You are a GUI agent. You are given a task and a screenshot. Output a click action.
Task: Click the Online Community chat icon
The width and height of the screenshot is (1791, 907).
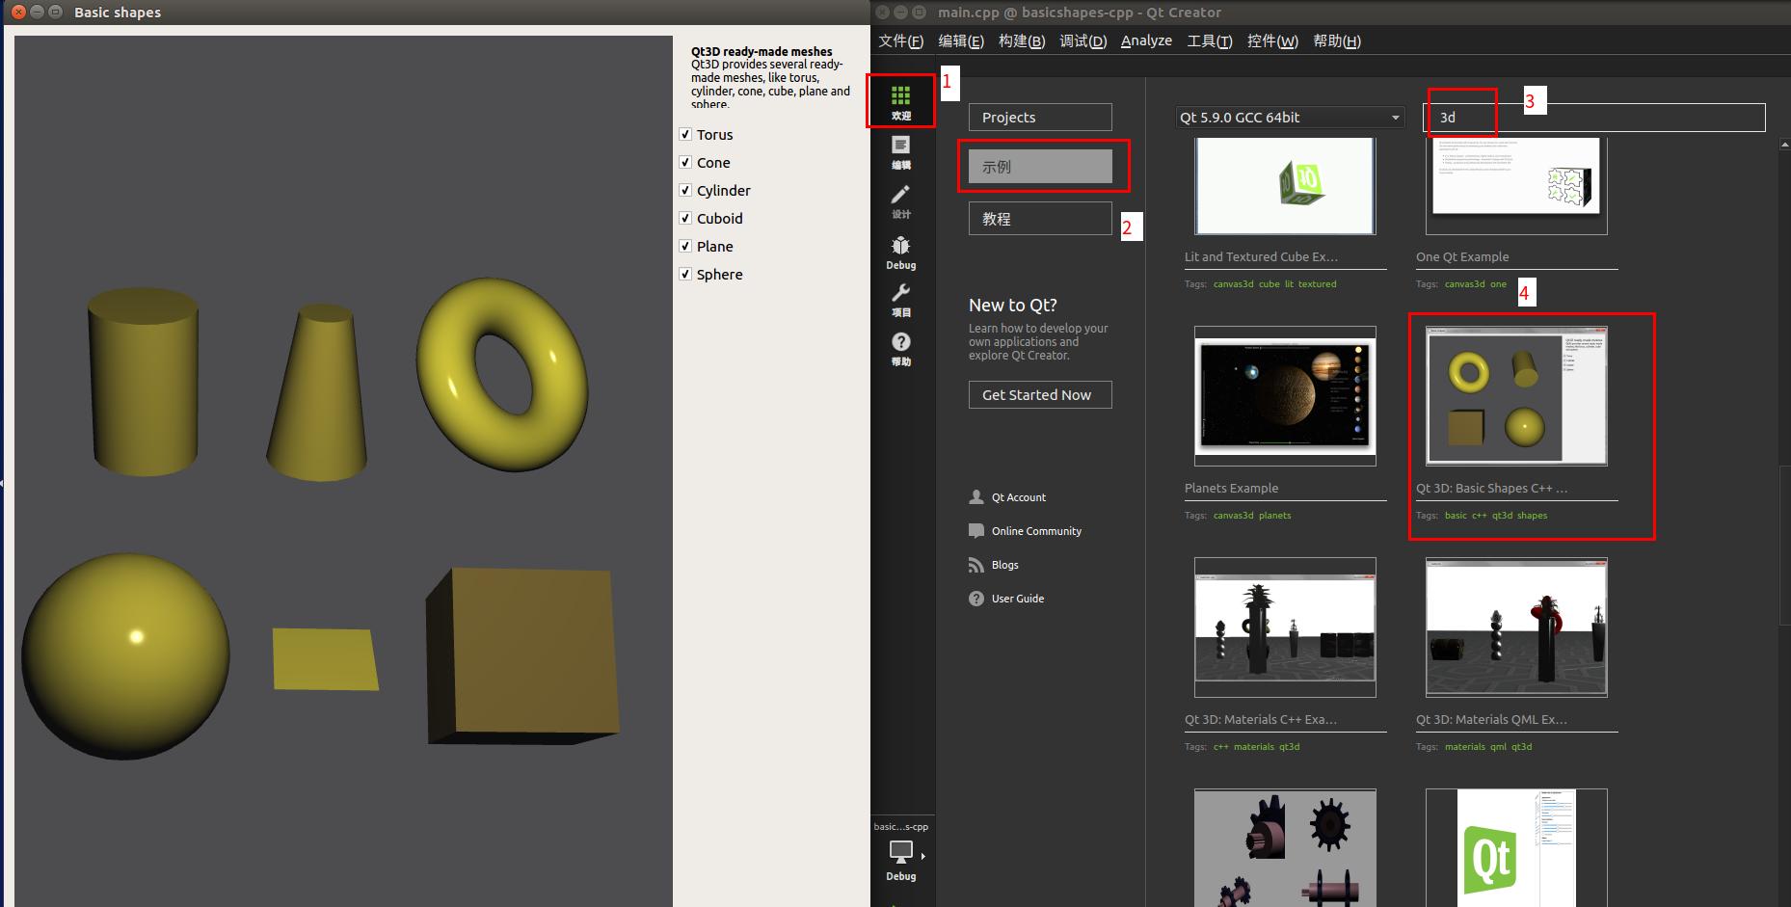976,531
